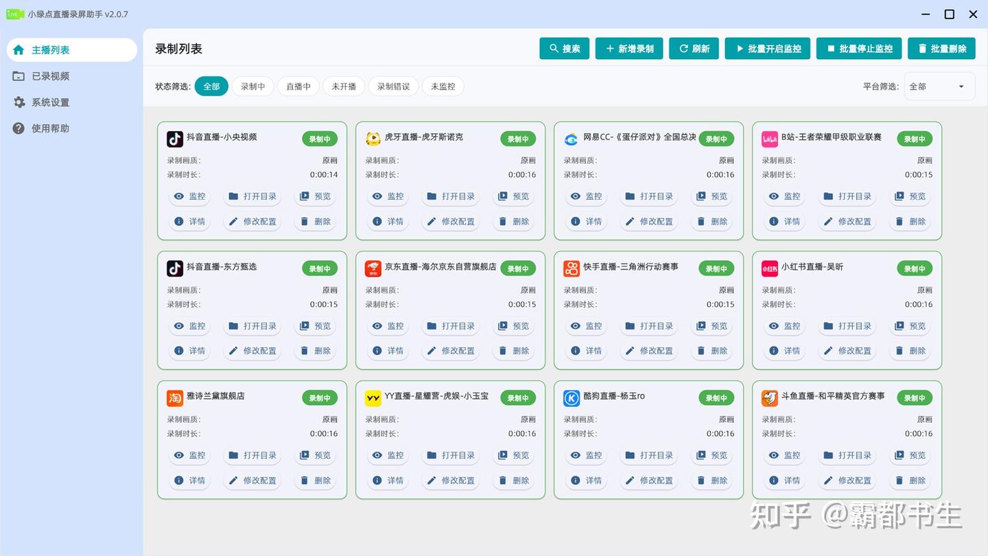Screen dimensions: 988x556
Task: Select the 全部 status filter
Action: pos(211,86)
